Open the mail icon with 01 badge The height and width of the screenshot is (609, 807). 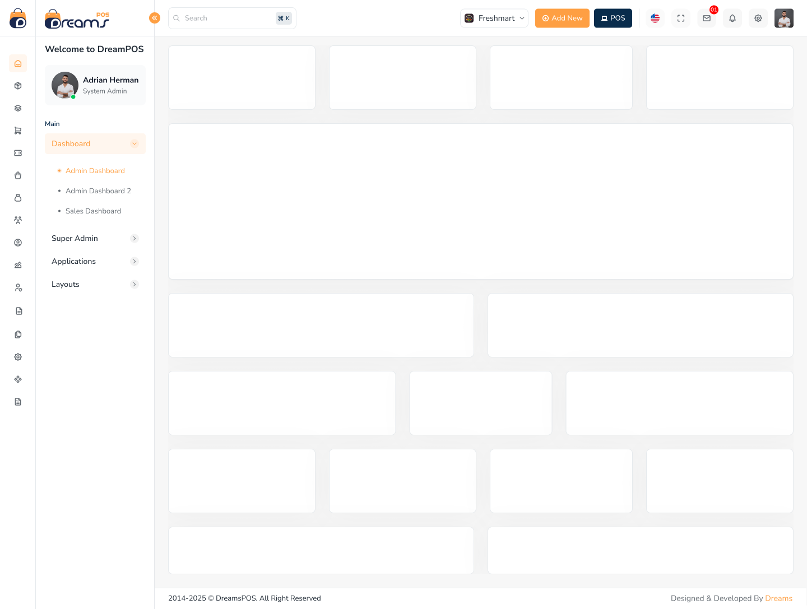point(707,18)
